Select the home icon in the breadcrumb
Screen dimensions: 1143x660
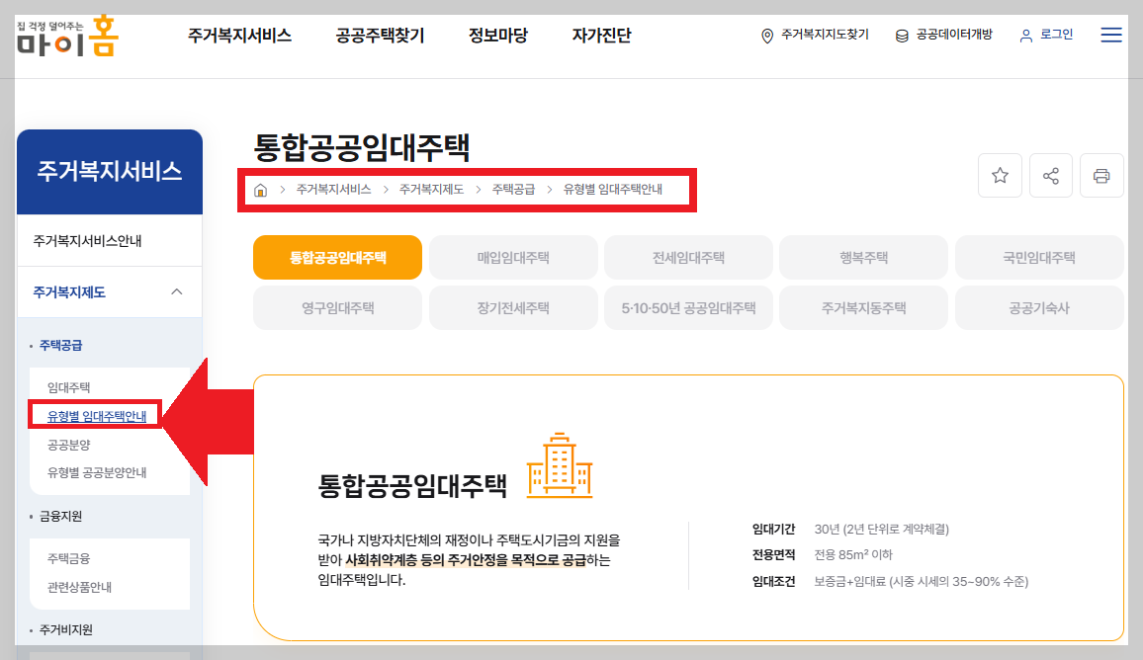259,188
